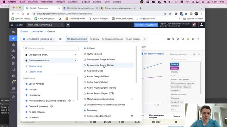Switch to По посадочной странице tab
This screenshot has height=127, width=227.
[112, 39]
